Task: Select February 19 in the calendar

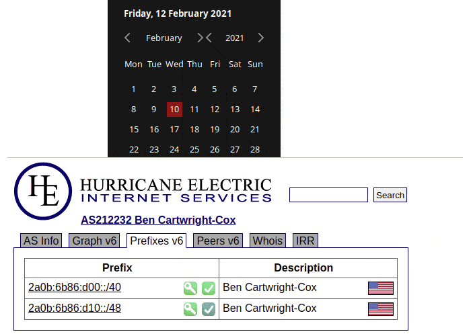Action: point(215,129)
